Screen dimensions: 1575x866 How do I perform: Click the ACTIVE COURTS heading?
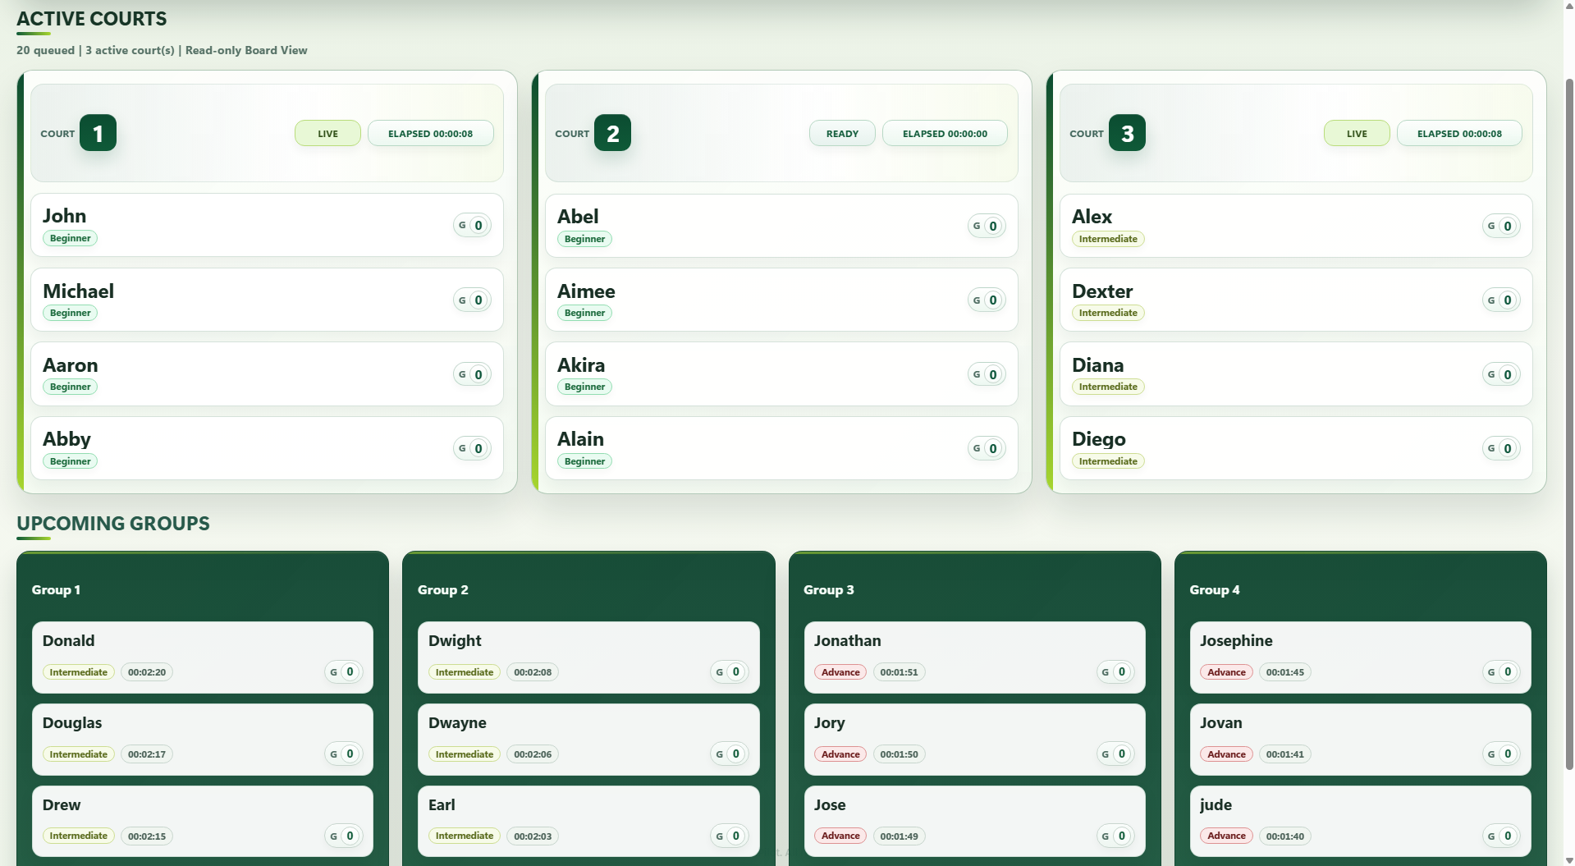click(92, 19)
